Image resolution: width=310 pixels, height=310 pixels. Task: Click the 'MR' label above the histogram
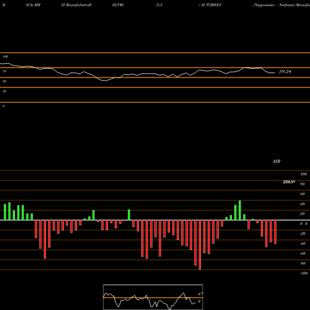pos(277,161)
